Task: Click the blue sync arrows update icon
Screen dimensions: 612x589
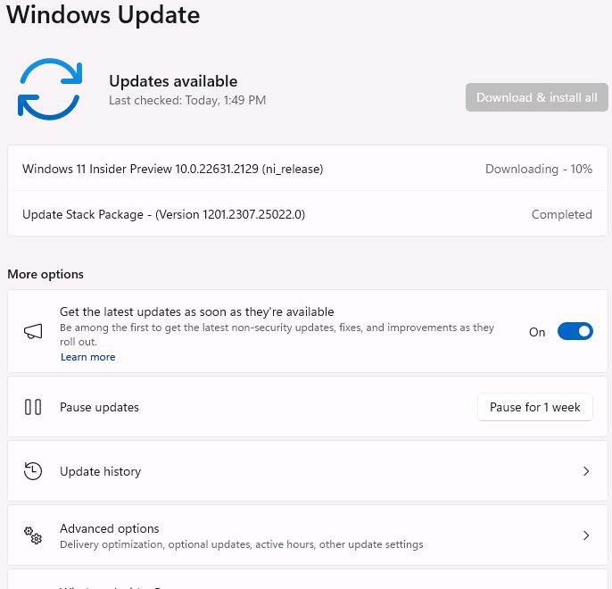Action: click(x=50, y=89)
